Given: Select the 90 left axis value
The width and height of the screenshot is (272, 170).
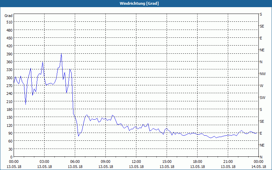Looking at the screenshot, I should click(x=11, y=133).
